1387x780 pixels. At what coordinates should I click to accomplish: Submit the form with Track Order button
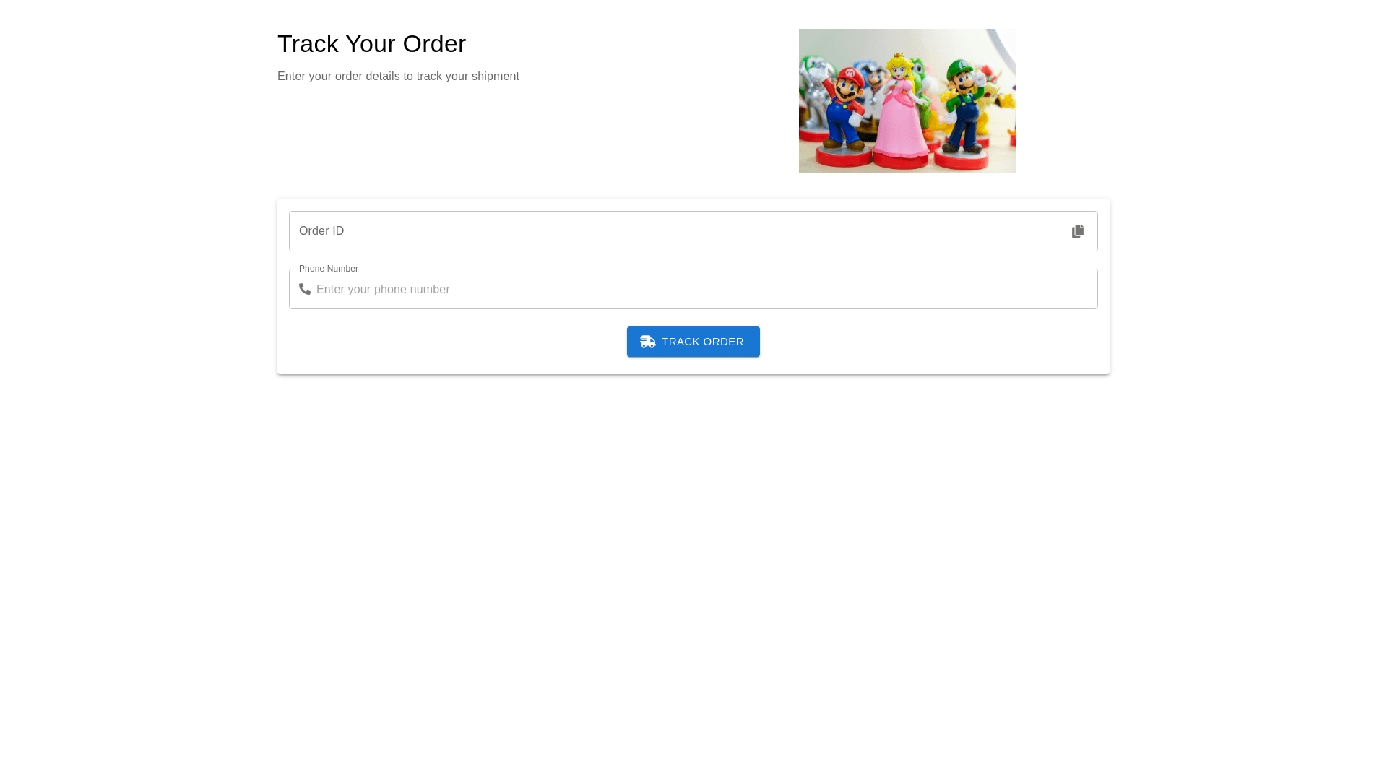click(x=693, y=342)
